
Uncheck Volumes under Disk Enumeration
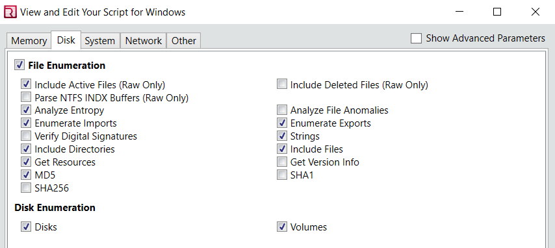click(282, 227)
